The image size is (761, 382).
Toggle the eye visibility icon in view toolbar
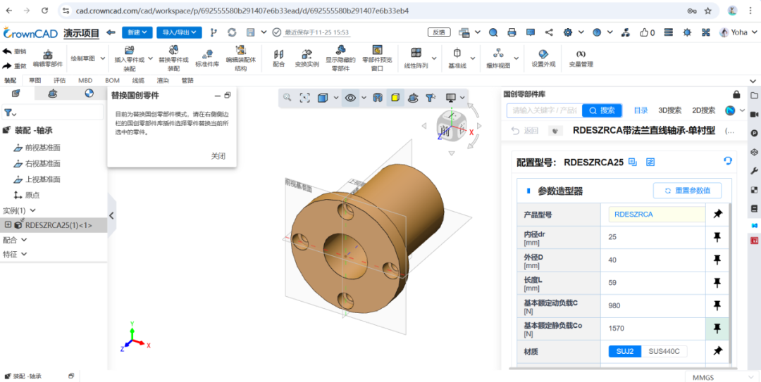coord(350,98)
